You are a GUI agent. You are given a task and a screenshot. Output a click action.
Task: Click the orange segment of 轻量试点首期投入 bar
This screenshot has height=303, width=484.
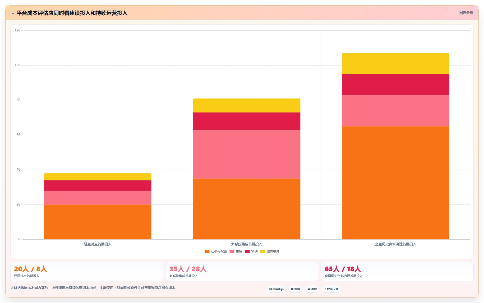point(98,222)
